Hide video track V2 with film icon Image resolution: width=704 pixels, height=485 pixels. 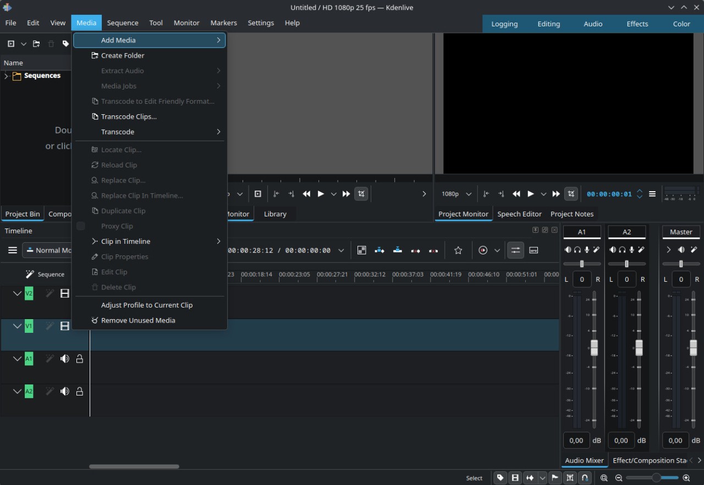65,294
